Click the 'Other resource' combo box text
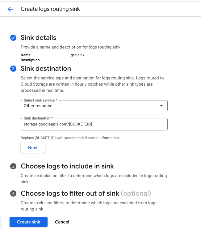Screen dimensions: 201x242 point(38,106)
